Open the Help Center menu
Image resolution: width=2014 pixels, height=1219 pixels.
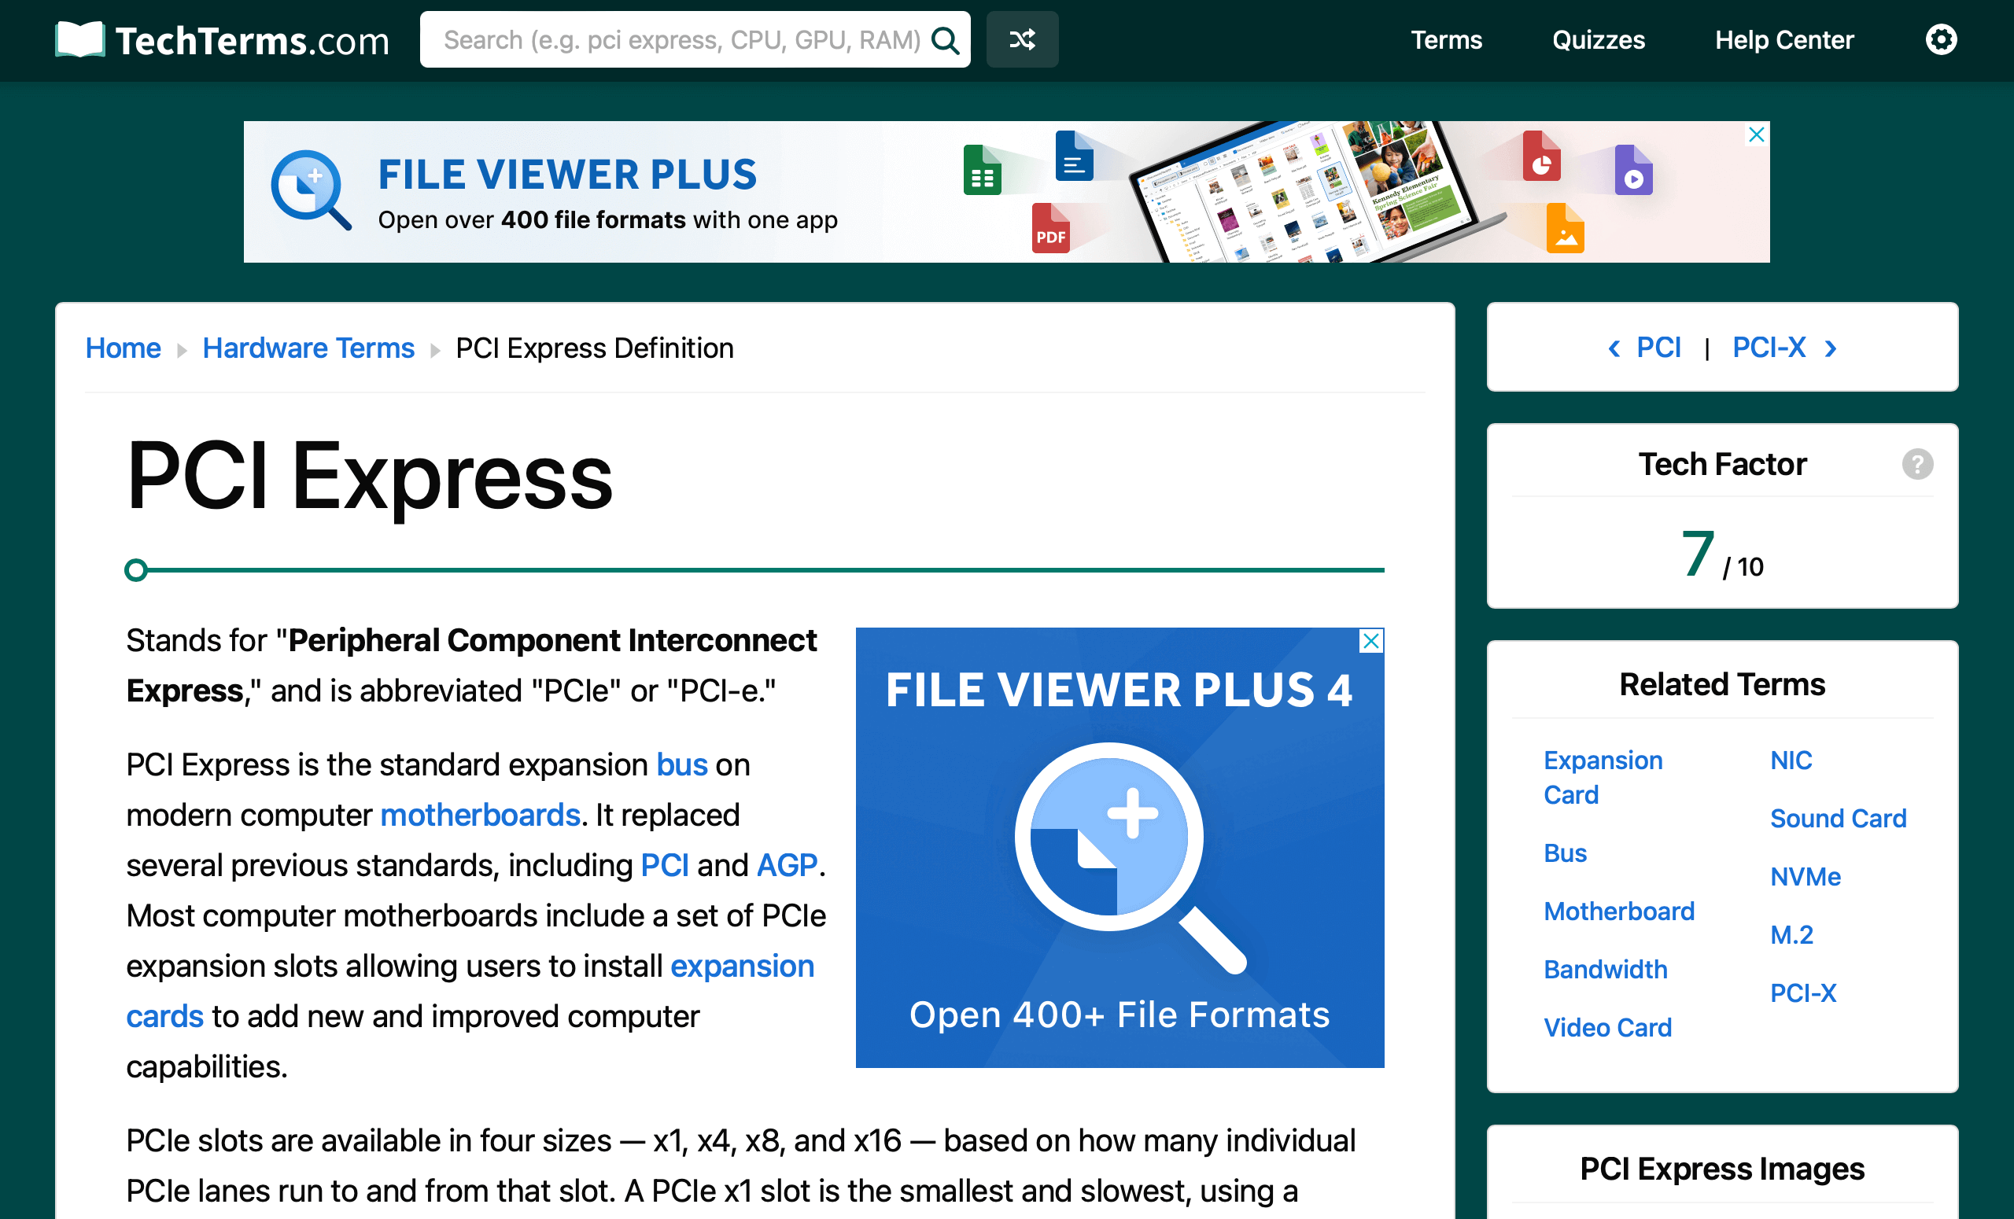coord(1783,39)
